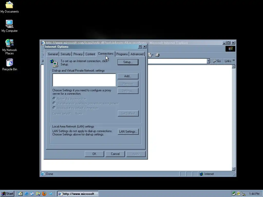Click the scroll down arrow in Internet Explorer
263x197 pixels.
[233, 169]
